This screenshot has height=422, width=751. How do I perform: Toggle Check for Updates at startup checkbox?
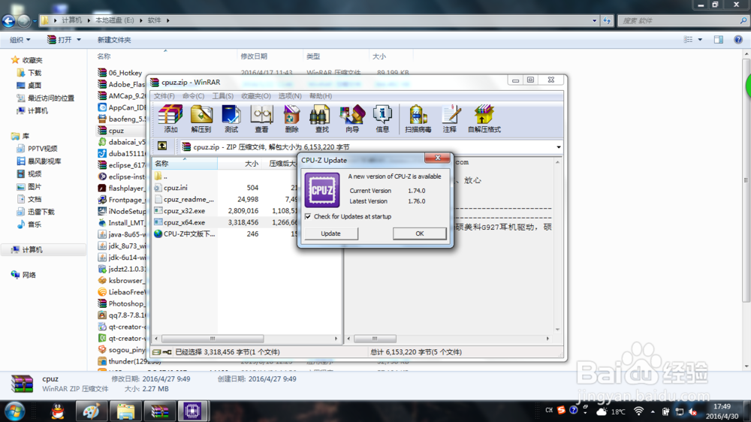tap(308, 216)
